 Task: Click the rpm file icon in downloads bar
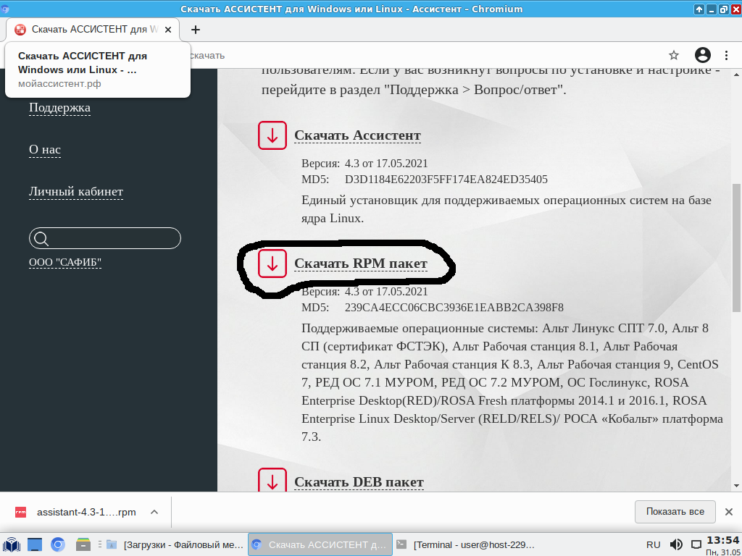pyautogui.click(x=21, y=512)
